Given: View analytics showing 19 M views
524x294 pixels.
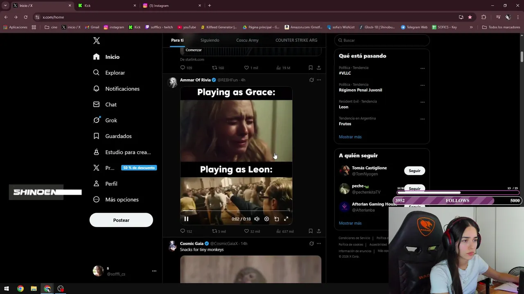Looking at the screenshot, I should coord(283,68).
